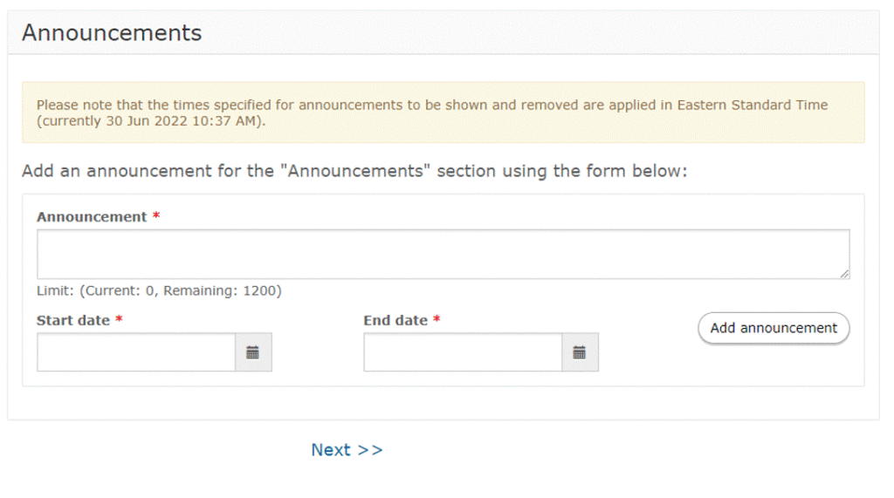Focus the Announcement text area
Screen dimensions: 894x498
tap(443, 254)
